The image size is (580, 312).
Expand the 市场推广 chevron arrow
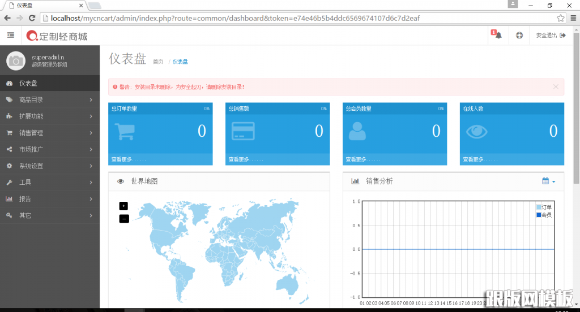click(x=91, y=149)
